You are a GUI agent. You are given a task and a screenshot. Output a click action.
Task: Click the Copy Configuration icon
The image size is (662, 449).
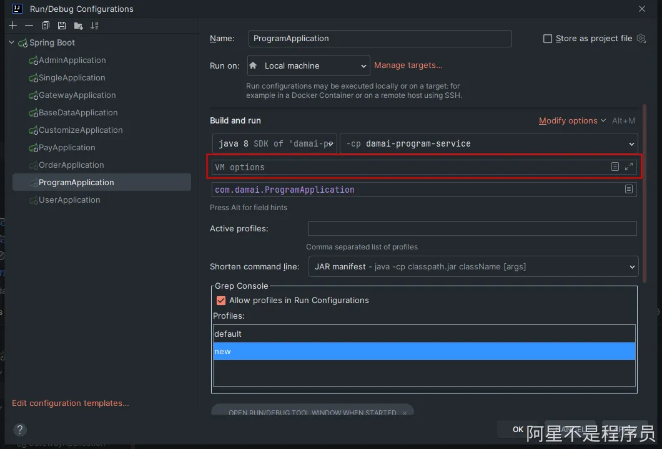coord(46,26)
